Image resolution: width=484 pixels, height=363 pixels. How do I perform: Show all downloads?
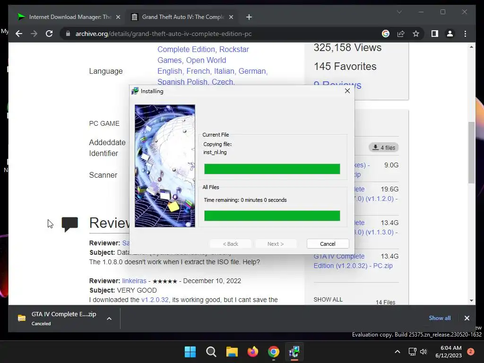click(x=440, y=318)
